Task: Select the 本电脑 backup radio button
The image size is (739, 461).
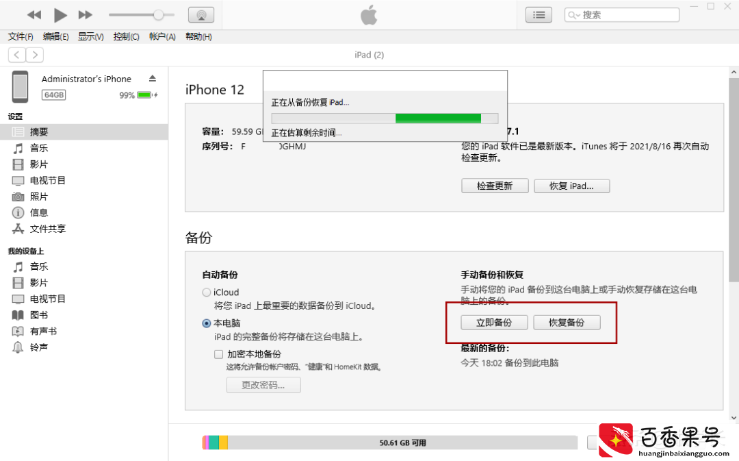Action: [207, 323]
